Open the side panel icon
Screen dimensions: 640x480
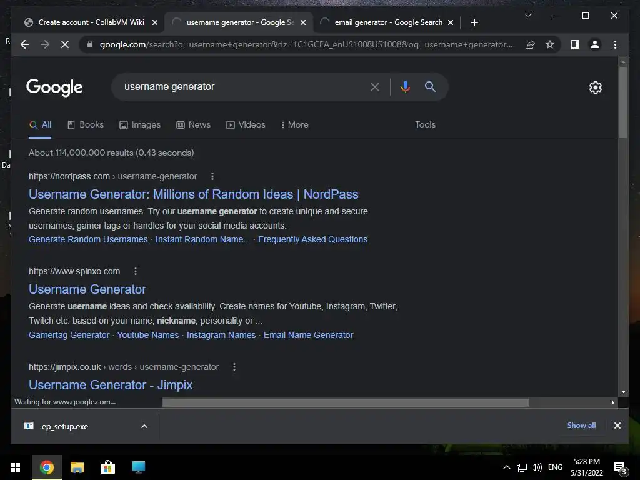(x=575, y=44)
